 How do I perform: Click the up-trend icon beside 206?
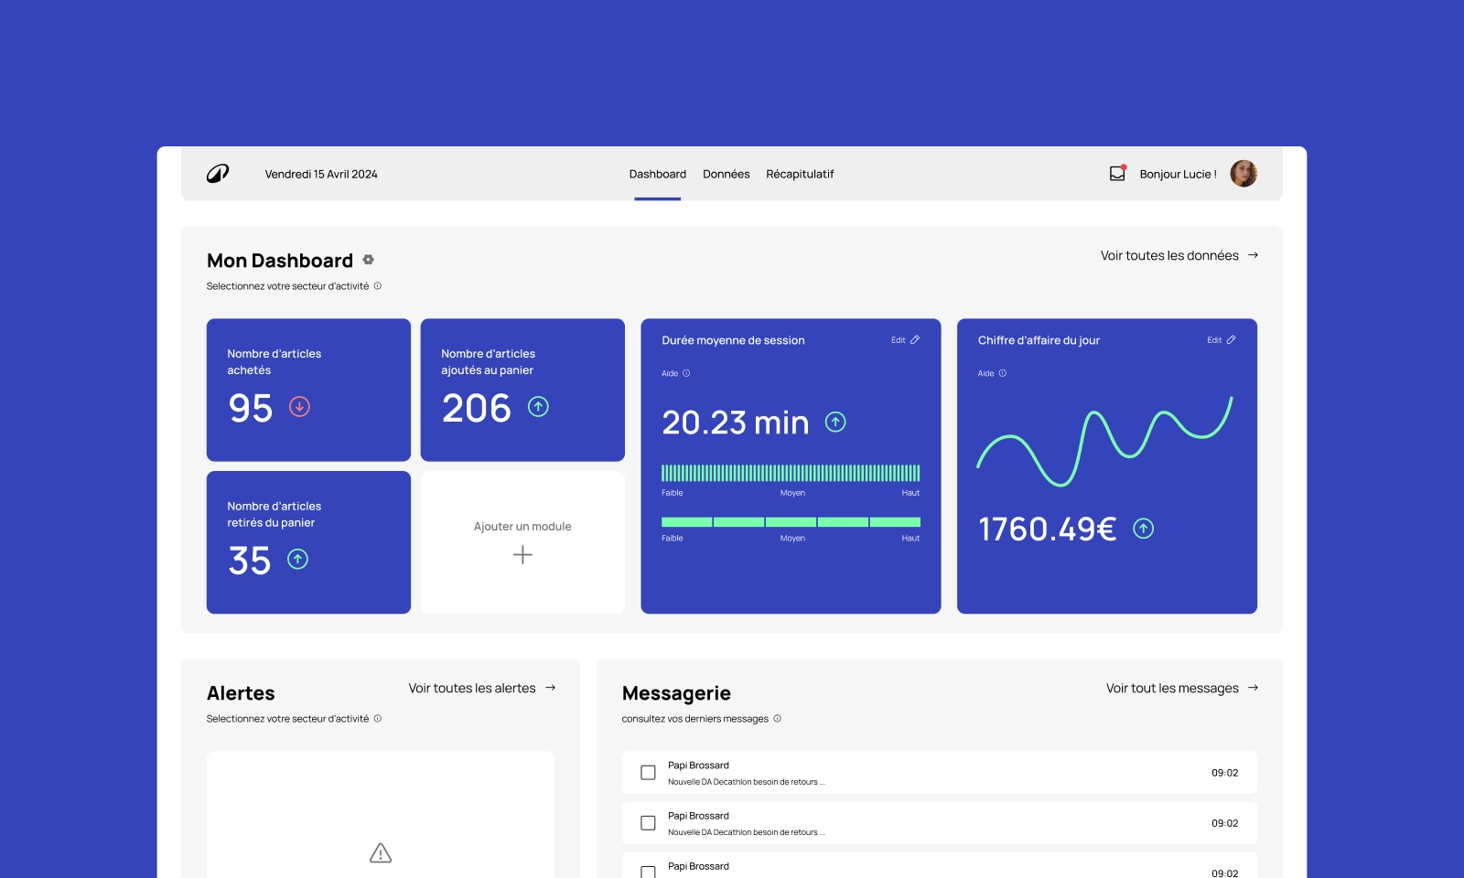click(x=538, y=407)
